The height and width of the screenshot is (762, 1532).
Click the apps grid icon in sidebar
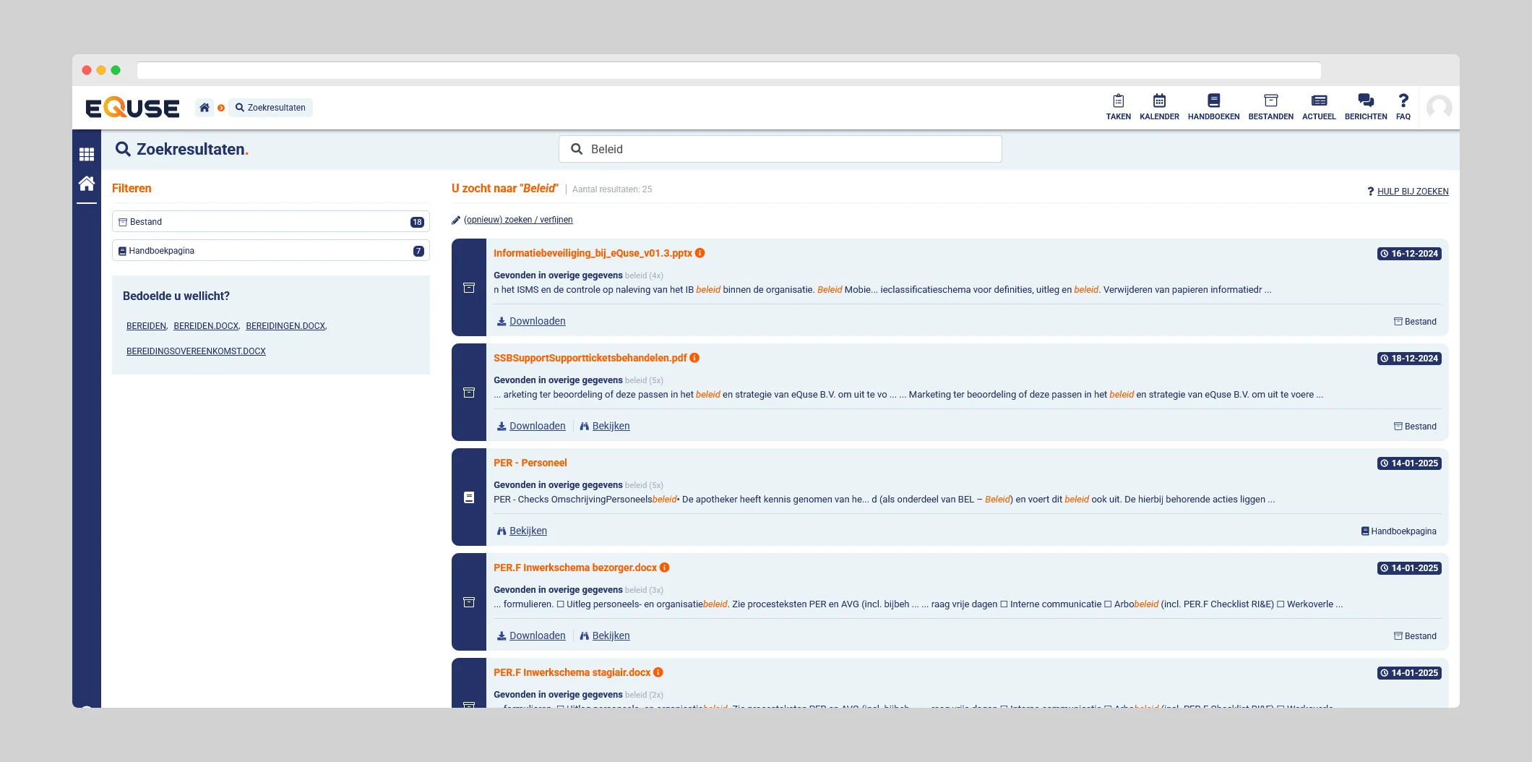click(87, 154)
